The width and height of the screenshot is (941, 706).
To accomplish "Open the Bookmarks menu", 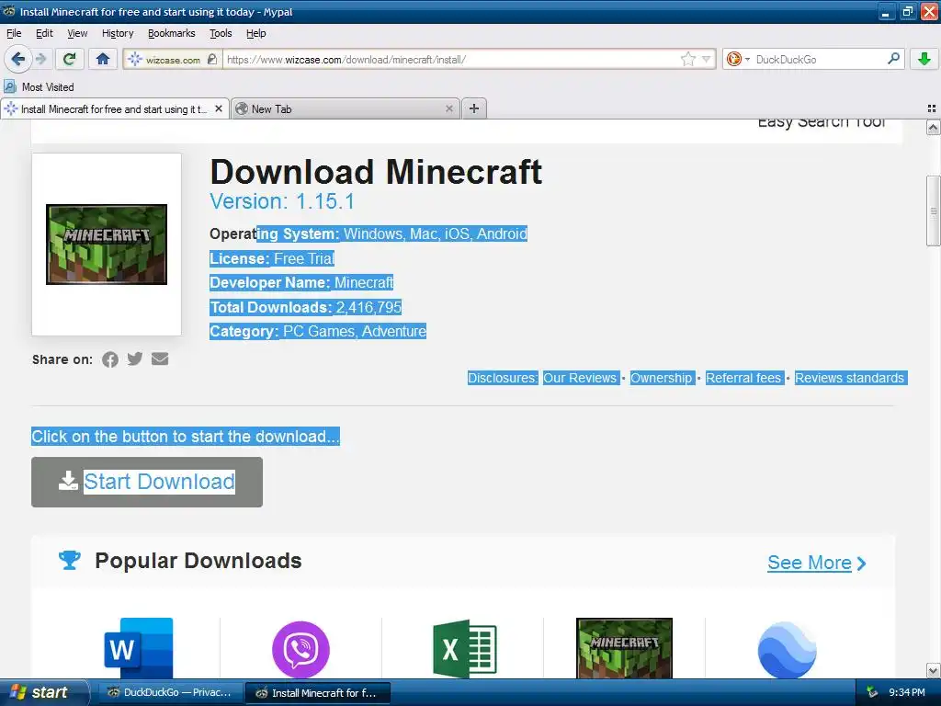I will [x=172, y=33].
